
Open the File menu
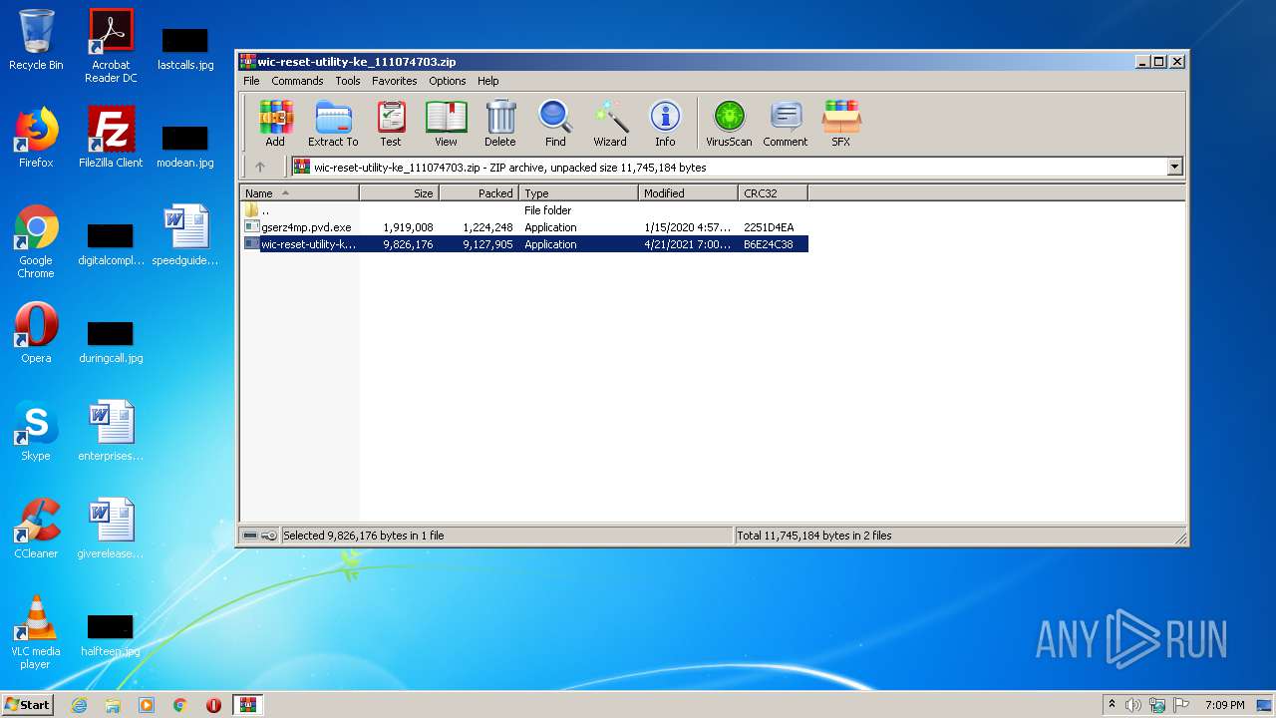point(251,81)
